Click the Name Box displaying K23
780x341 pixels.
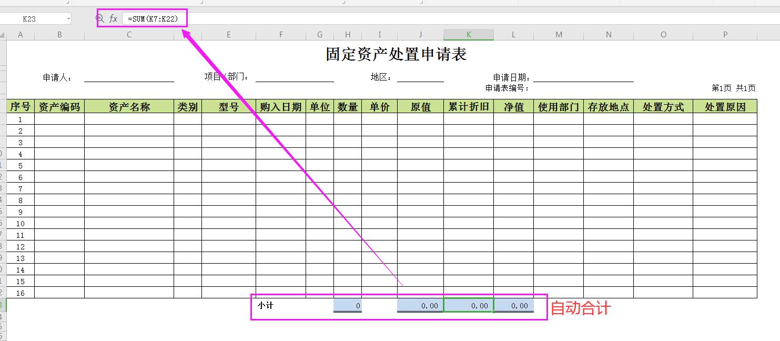(x=32, y=17)
